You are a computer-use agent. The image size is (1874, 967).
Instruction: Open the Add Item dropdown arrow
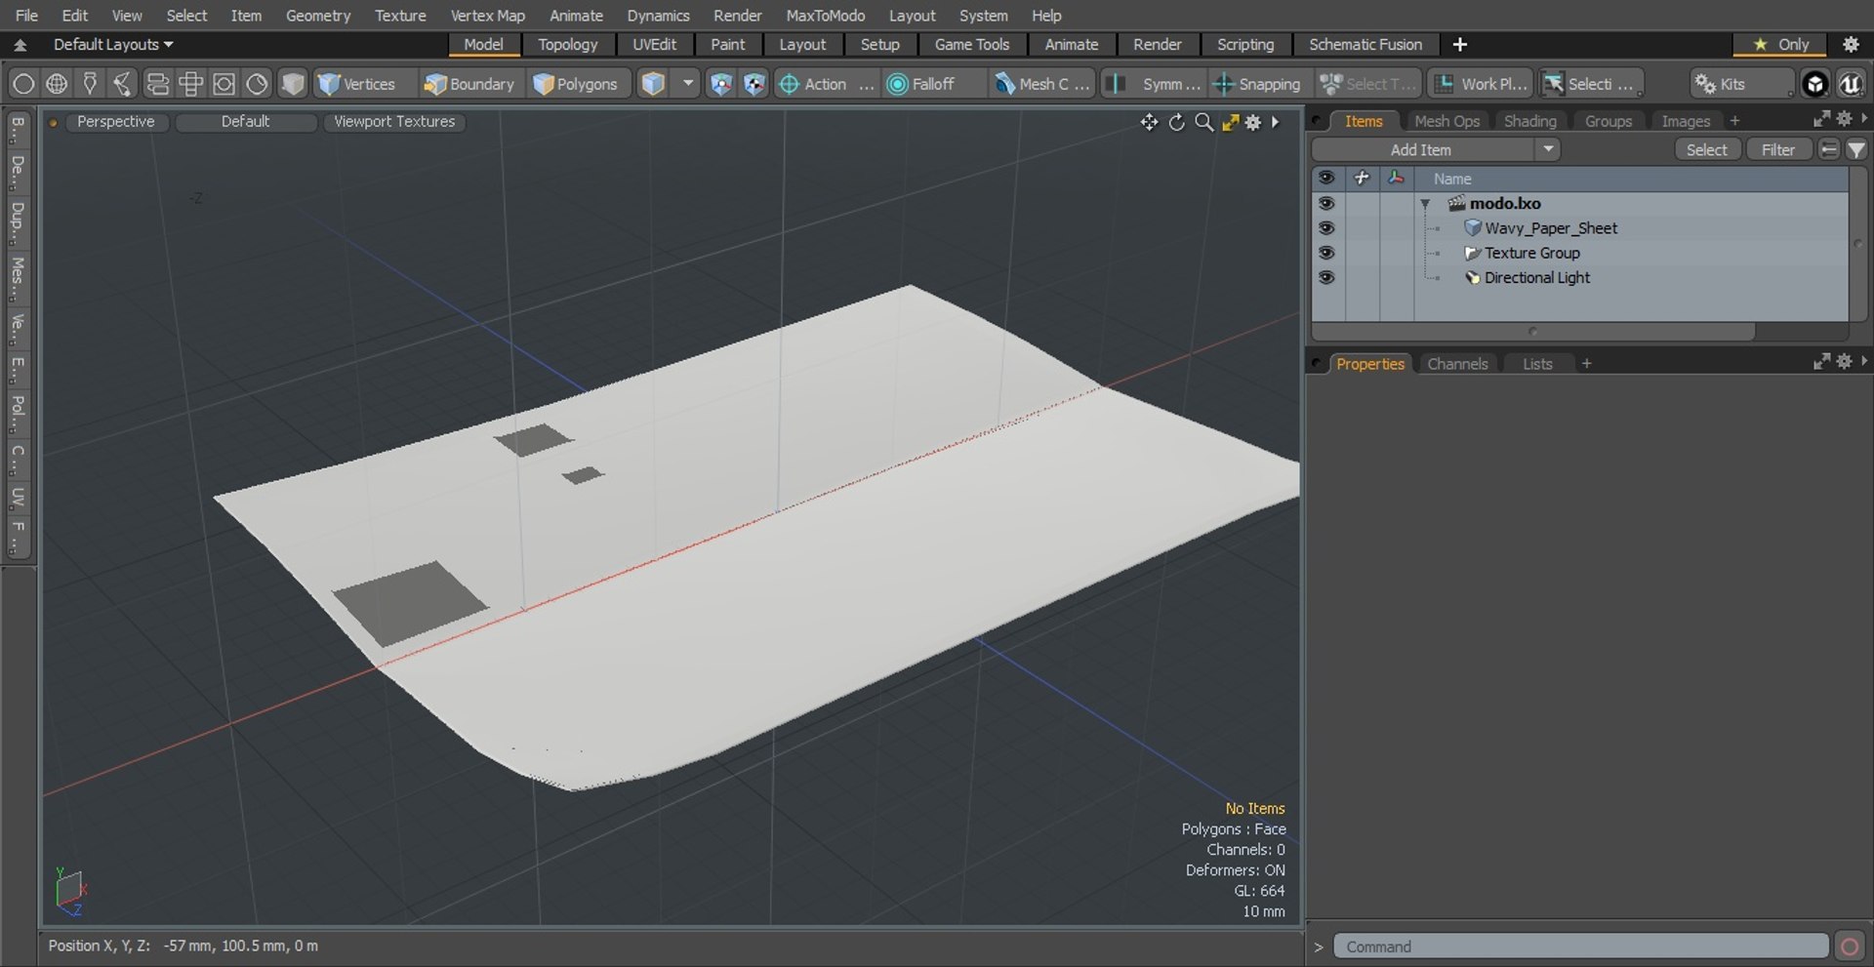[x=1548, y=149]
